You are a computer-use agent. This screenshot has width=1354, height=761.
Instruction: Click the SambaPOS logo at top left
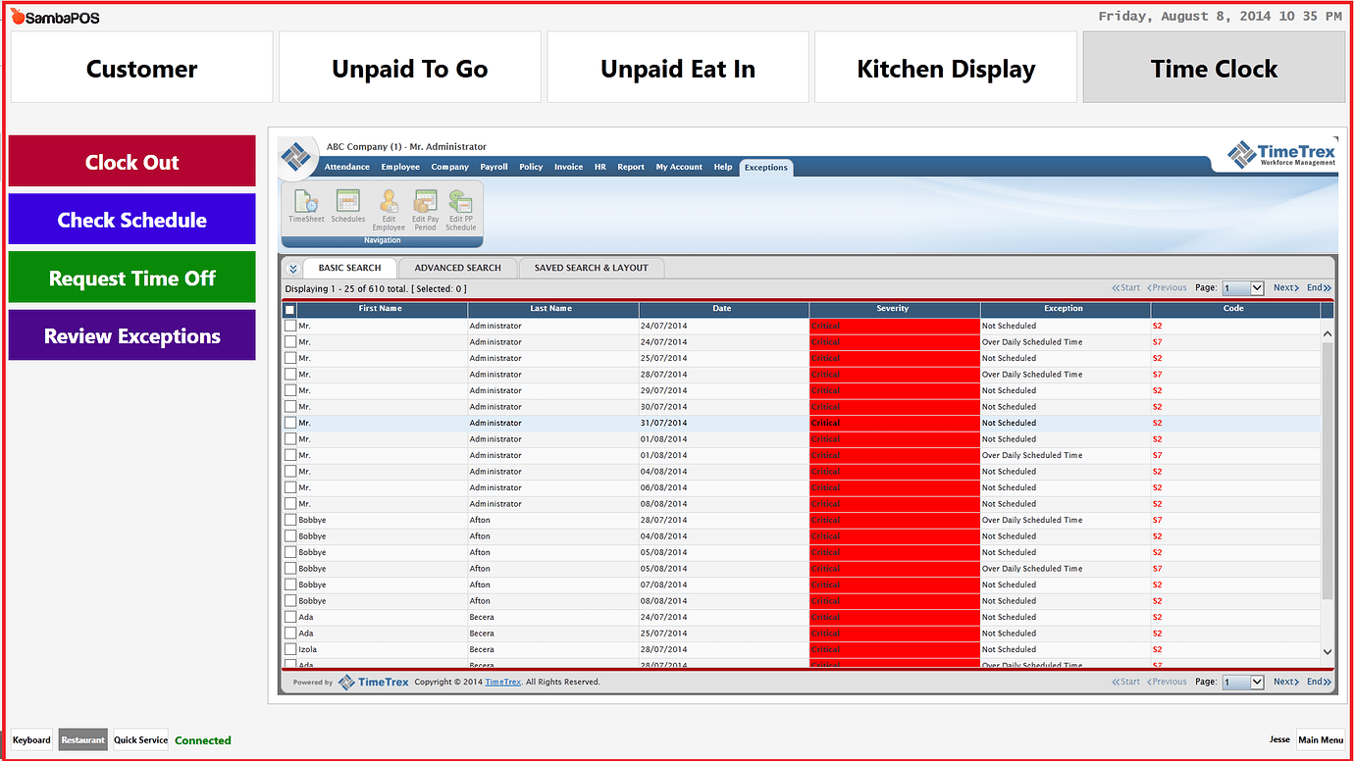click(55, 17)
